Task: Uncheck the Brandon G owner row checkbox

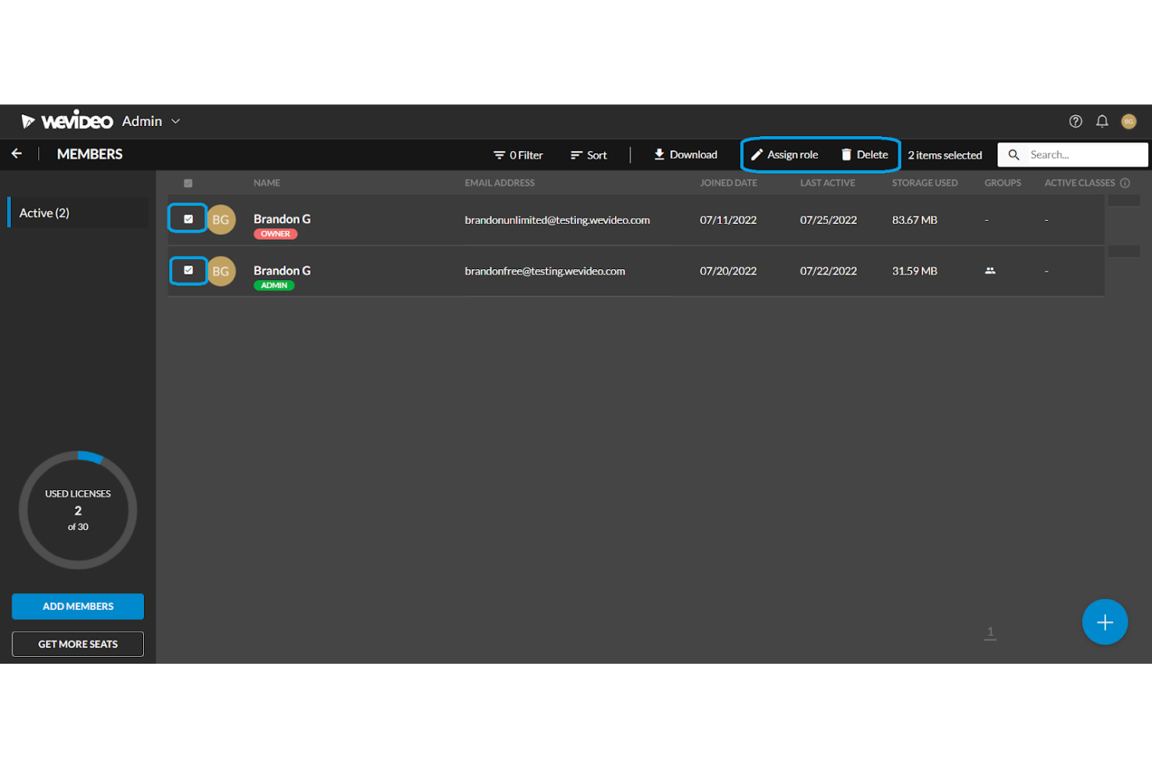Action: click(188, 219)
